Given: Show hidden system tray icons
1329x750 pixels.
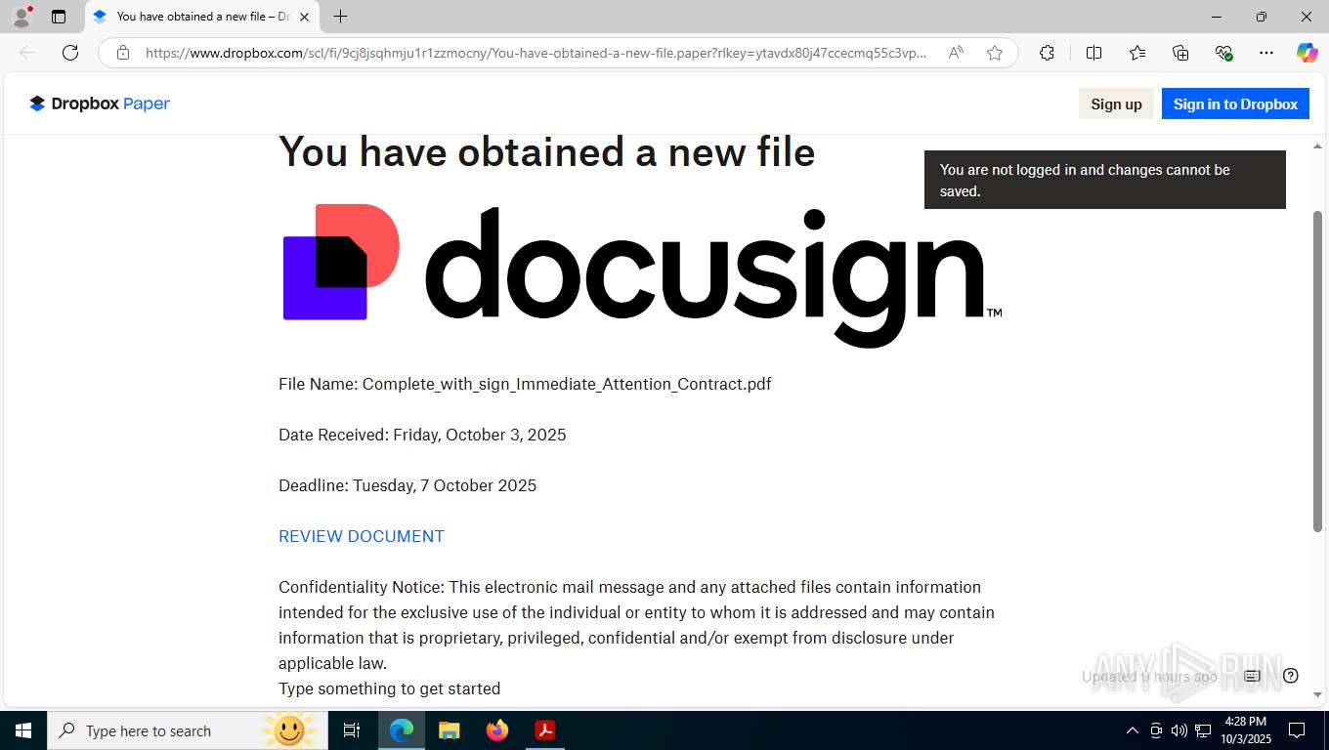Looking at the screenshot, I should coord(1133,730).
